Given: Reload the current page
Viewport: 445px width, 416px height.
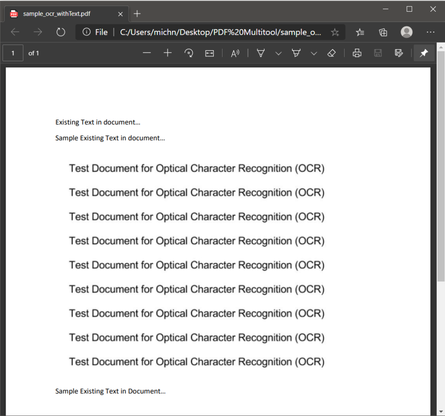Looking at the screenshot, I should pos(60,32).
